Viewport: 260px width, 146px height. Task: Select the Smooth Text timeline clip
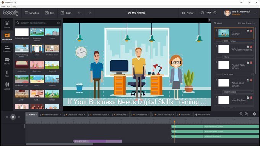pyautogui.click(x=97, y=141)
